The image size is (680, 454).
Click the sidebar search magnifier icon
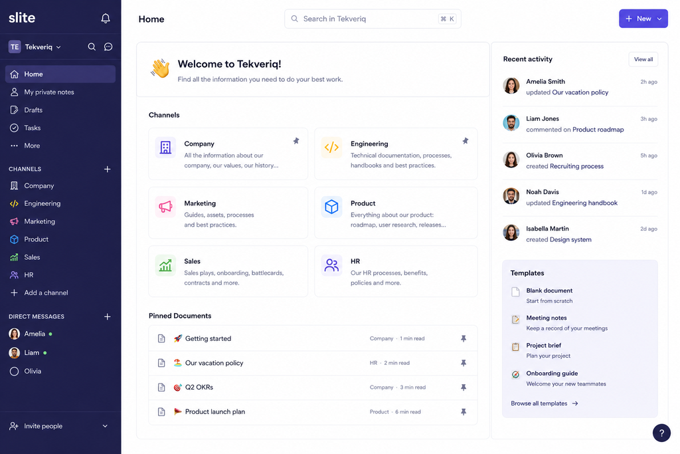[92, 47]
